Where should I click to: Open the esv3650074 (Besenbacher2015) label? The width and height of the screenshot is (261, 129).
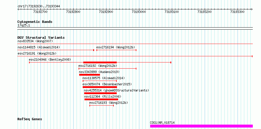coord(107,84)
